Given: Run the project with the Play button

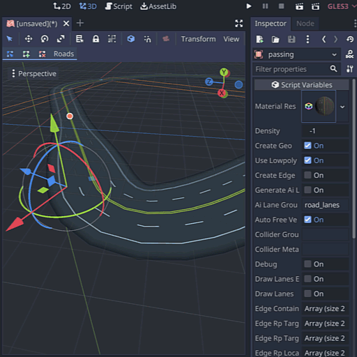Looking at the screenshot, I should [x=249, y=6].
